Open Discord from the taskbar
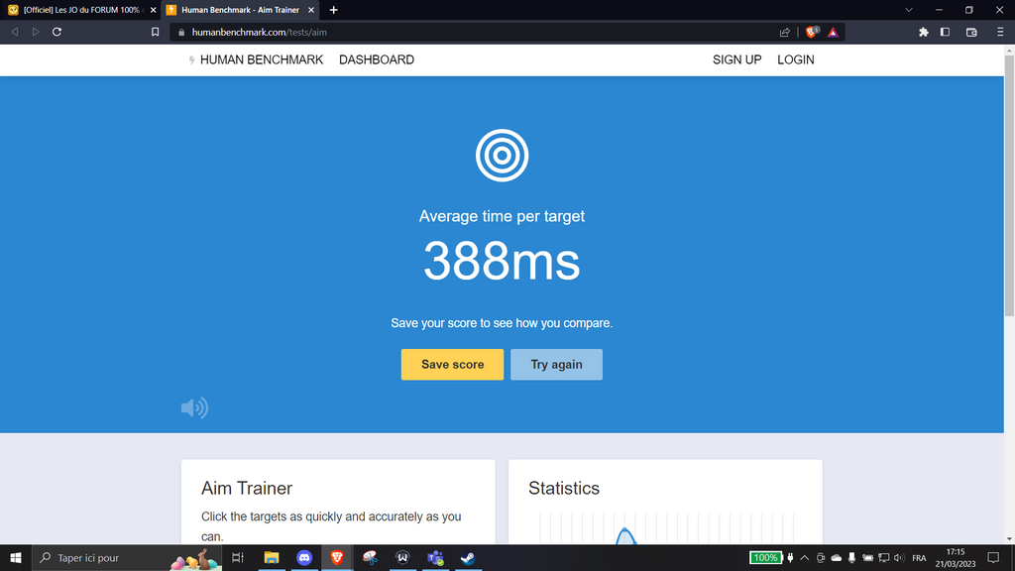Screen dimensions: 1015x571 [304, 558]
